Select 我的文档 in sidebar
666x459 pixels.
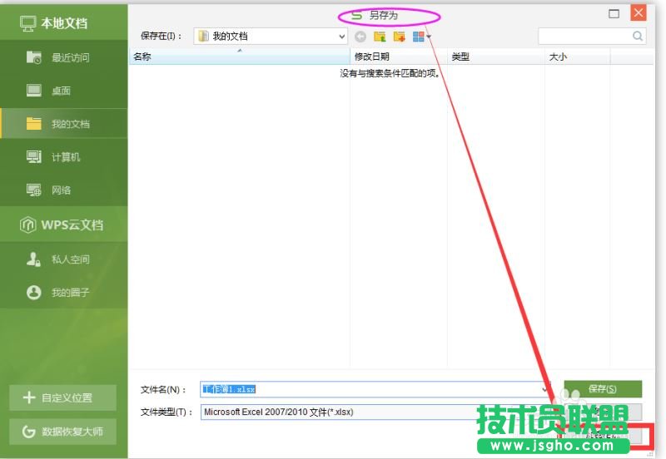64,123
